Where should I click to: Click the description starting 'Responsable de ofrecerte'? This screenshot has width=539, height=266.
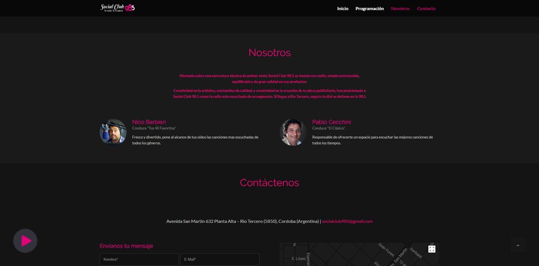(373, 140)
